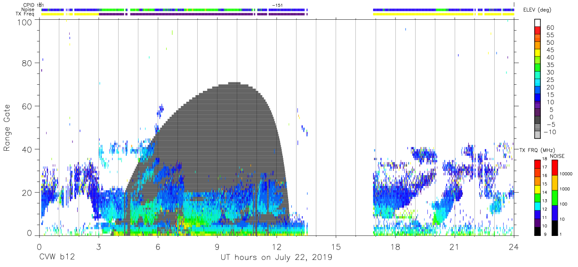Screen dimensions: 578x267
Task: Click the '3' hour label on the UT axis
Action: [98, 247]
